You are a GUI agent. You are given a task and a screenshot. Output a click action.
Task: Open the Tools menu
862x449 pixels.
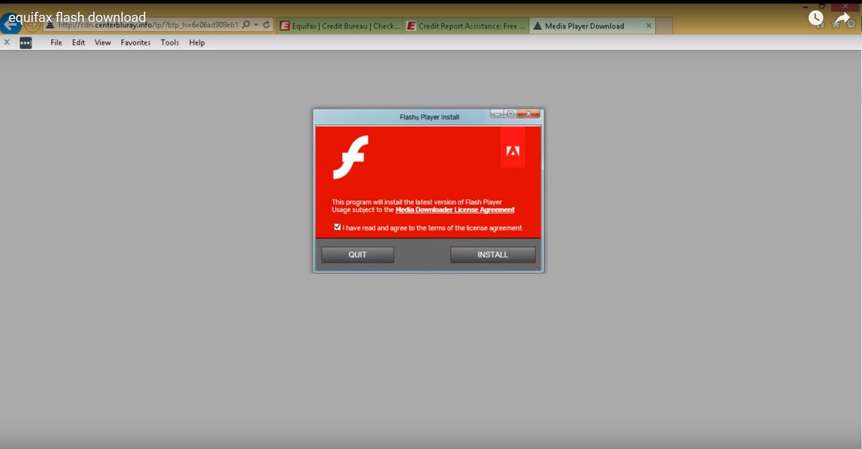170,42
